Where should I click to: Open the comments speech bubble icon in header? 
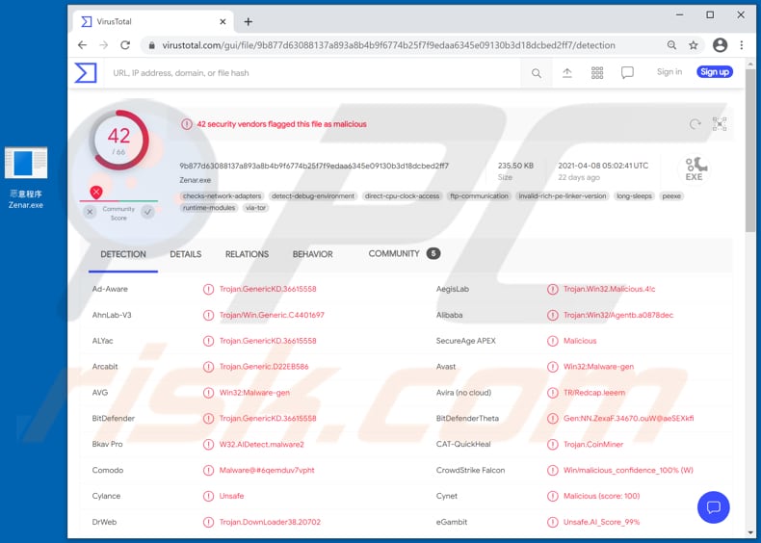(x=627, y=73)
